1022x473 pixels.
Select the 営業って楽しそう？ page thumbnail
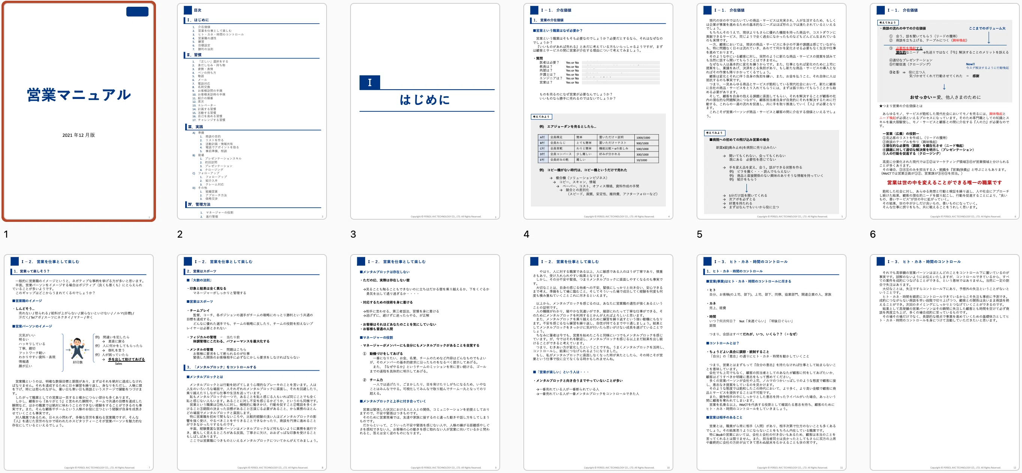(79, 362)
